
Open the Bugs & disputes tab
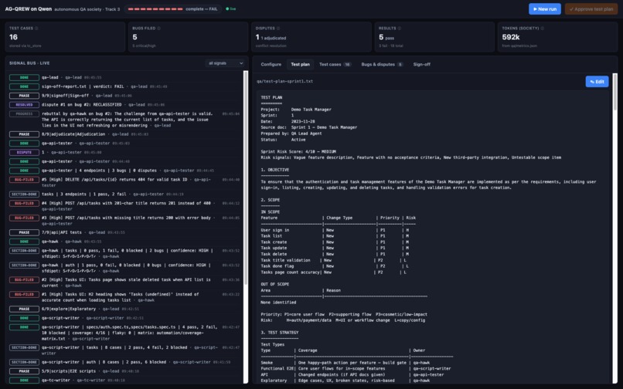pyautogui.click(x=382, y=64)
